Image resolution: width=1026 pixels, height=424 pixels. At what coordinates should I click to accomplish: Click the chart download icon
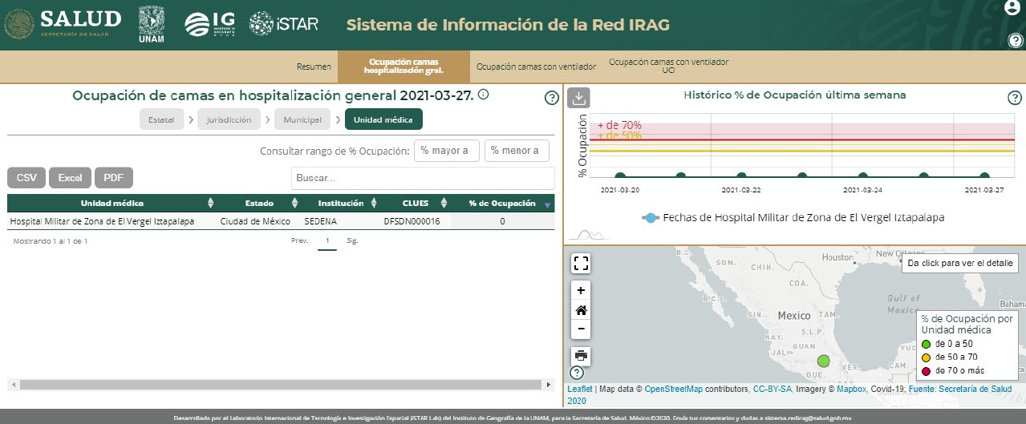point(579,98)
